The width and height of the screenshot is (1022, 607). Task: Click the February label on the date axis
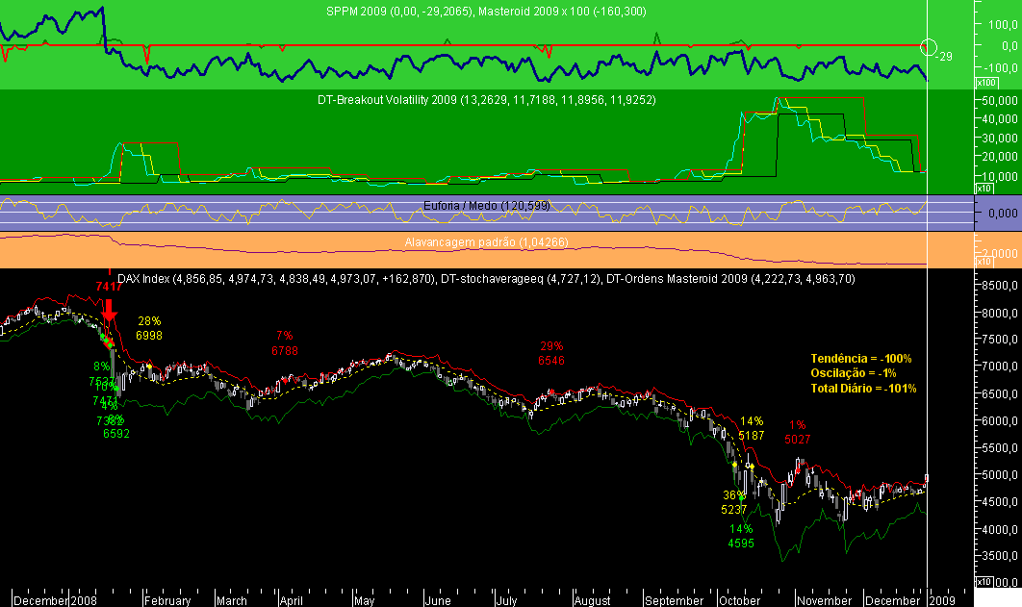tap(167, 600)
